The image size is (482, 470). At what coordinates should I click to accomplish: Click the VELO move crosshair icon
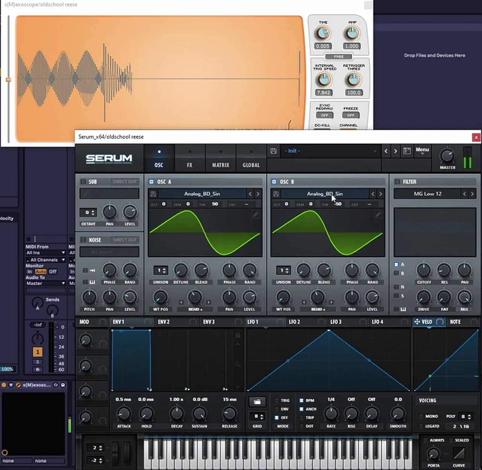pyautogui.click(x=417, y=322)
